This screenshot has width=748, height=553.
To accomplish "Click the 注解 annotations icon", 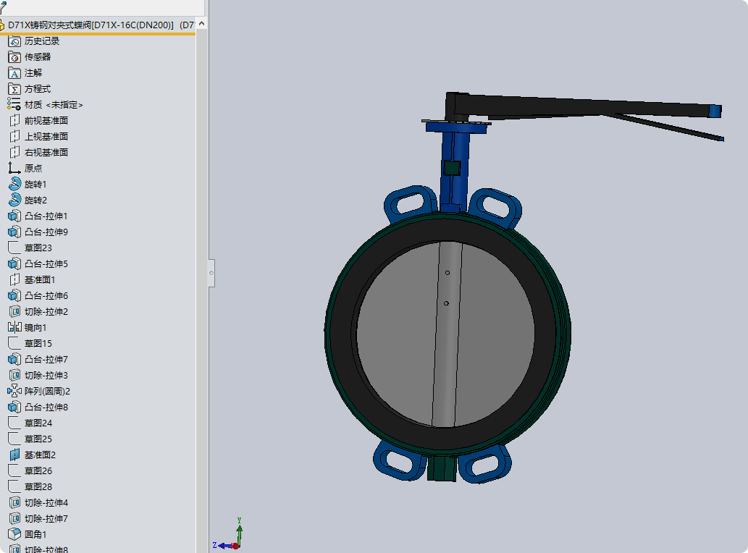I will point(14,73).
